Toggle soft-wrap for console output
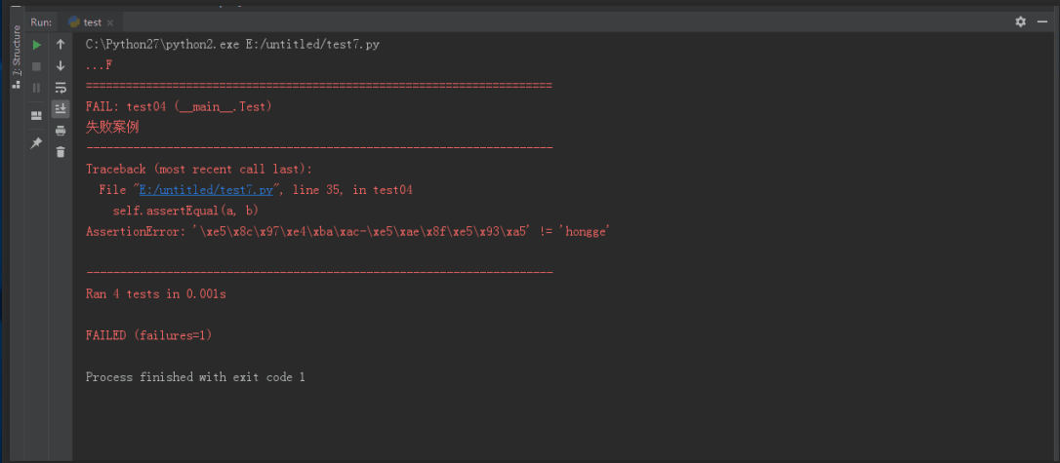The width and height of the screenshot is (1060, 463). click(x=61, y=88)
